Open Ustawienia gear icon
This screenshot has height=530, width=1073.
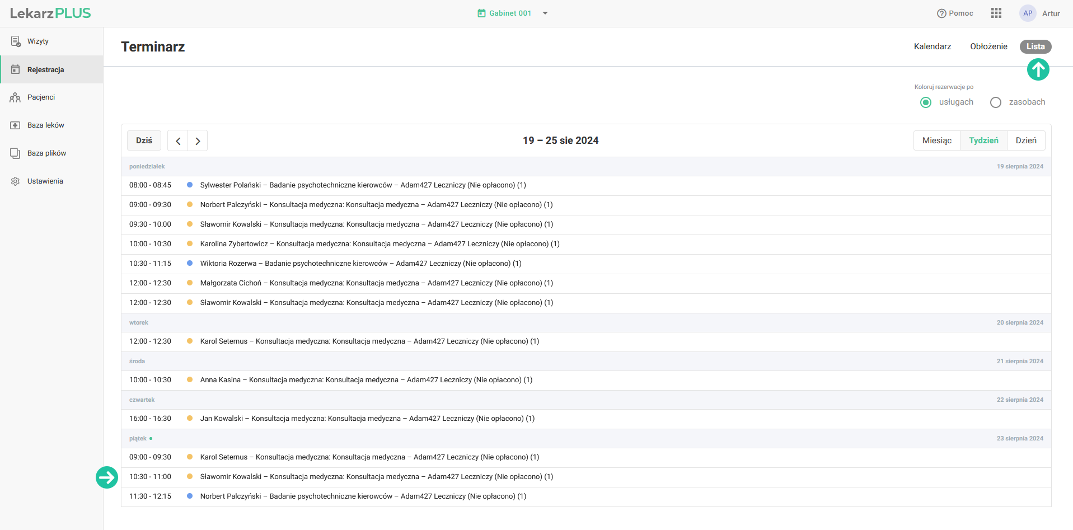click(x=15, y=181)
